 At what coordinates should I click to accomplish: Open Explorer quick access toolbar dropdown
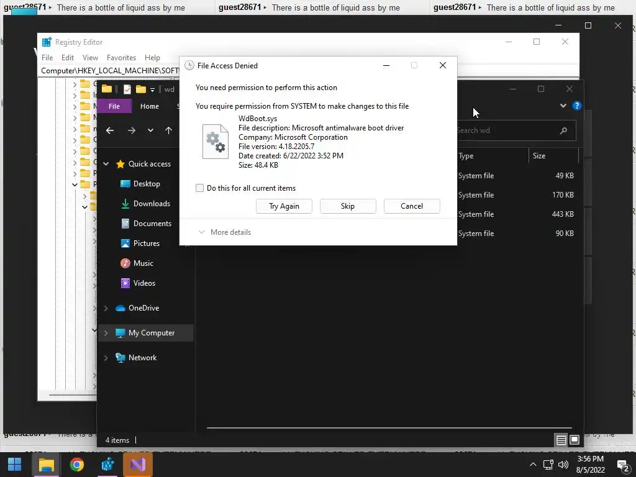[153, 89]
